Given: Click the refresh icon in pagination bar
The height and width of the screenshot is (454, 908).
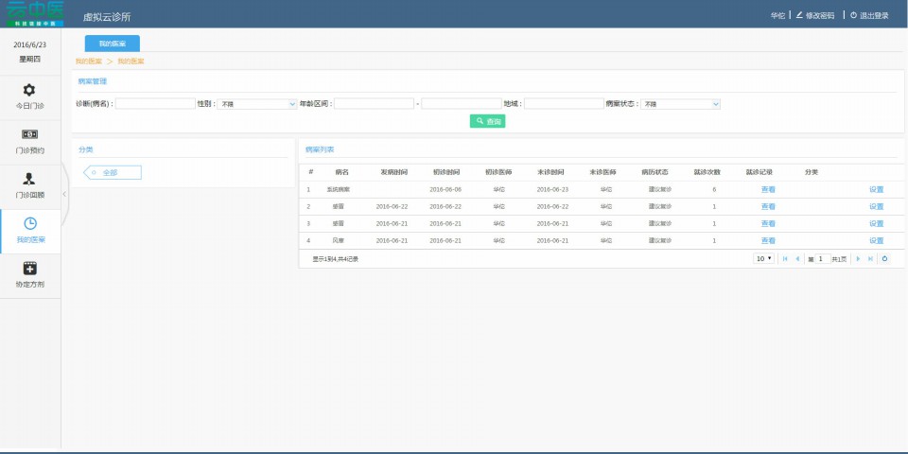Looking at the screenshot, I should (884, 258).
